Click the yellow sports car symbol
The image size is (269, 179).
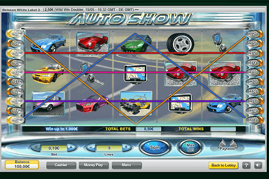[47, 72]
